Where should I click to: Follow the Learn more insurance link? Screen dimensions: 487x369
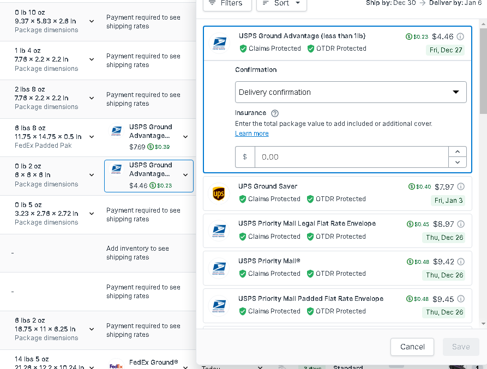click(x=251, y=134)
